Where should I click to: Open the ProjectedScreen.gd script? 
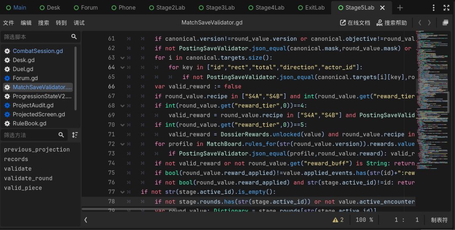click(39, 114)
